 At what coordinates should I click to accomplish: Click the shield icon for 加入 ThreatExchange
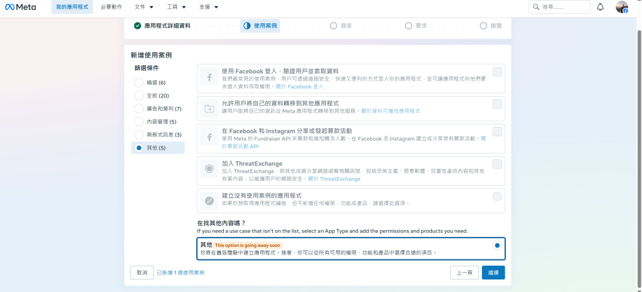(x=209, y=169)
